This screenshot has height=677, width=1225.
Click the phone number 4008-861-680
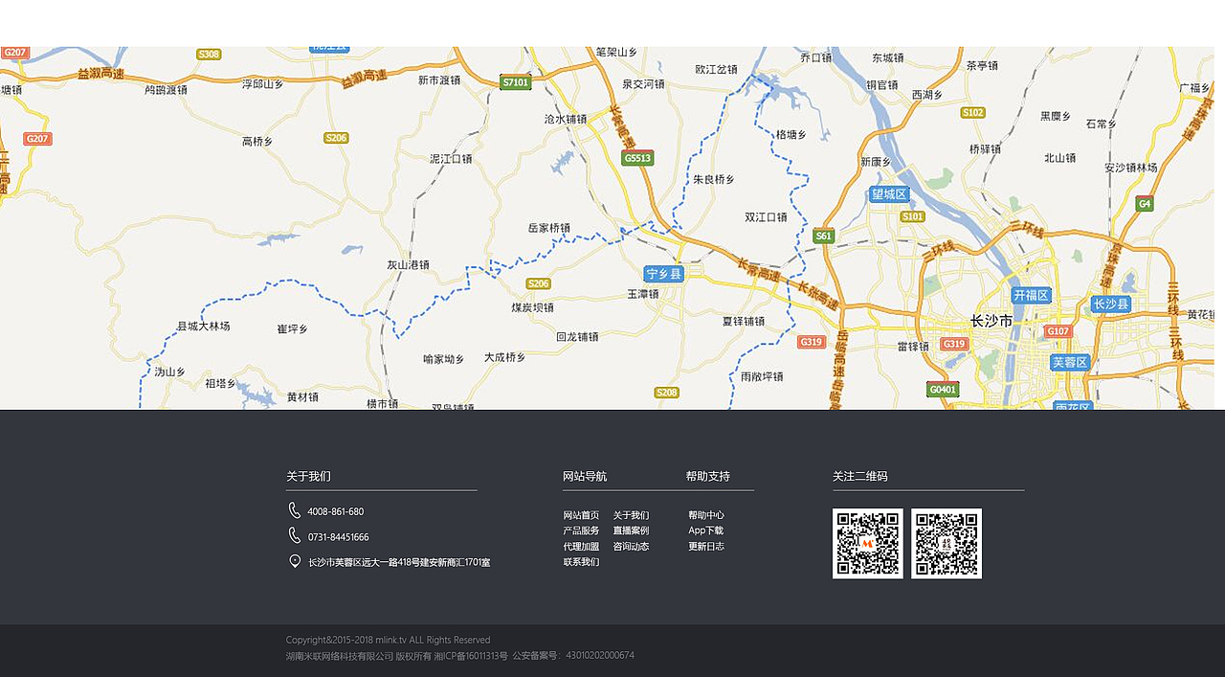coord(336,512)
